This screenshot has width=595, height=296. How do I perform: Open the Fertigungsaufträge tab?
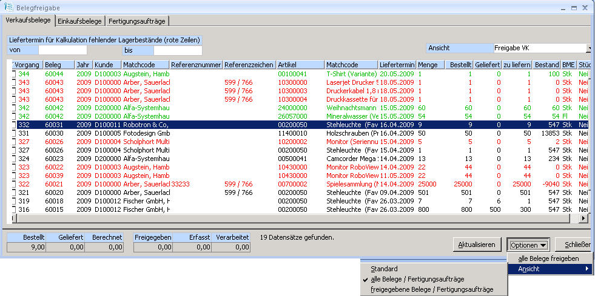tap(137, 21)
